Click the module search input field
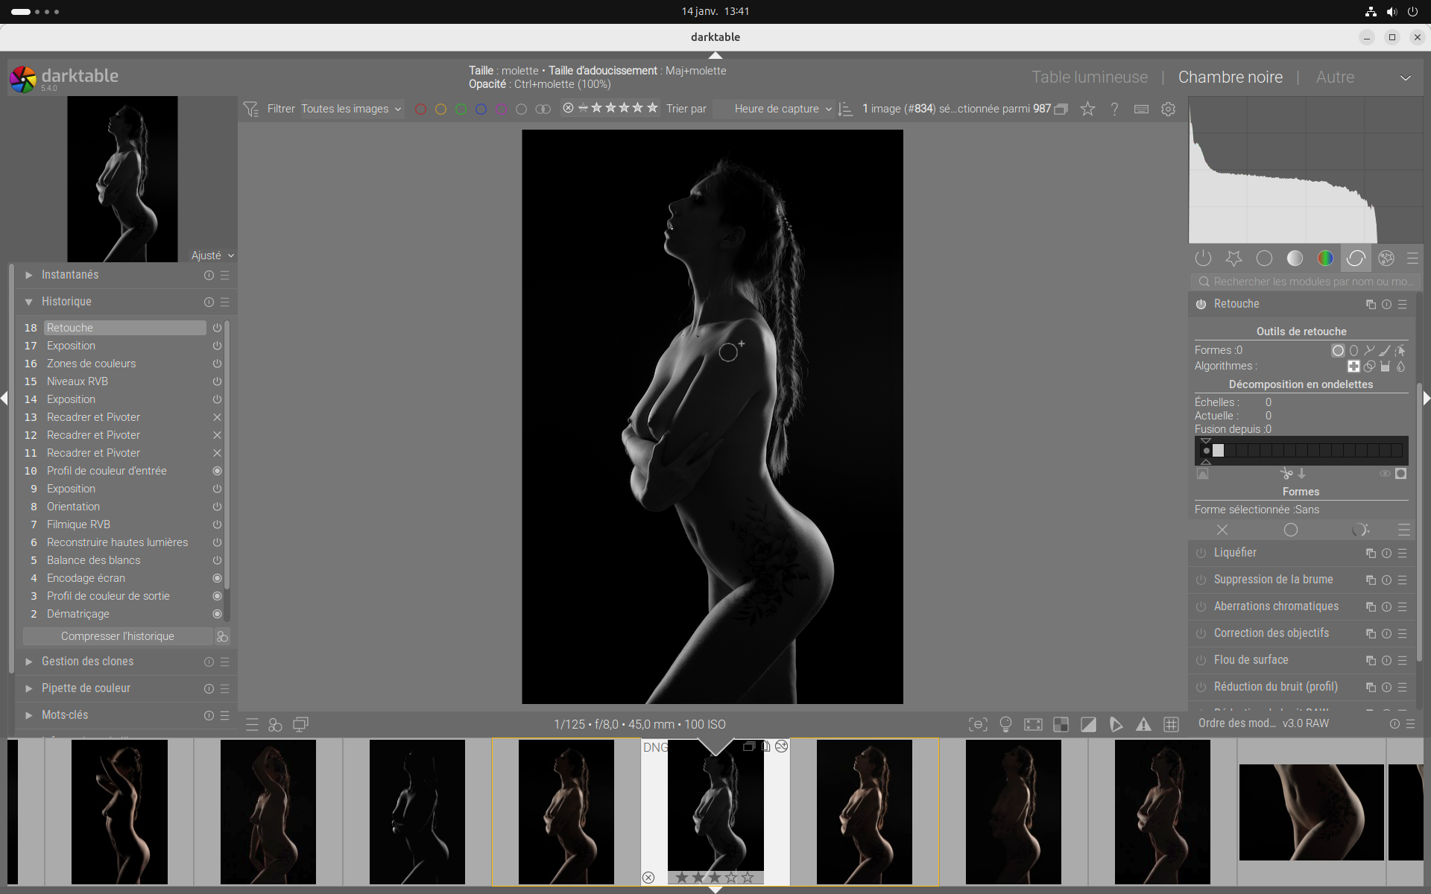 point(1312,282)
